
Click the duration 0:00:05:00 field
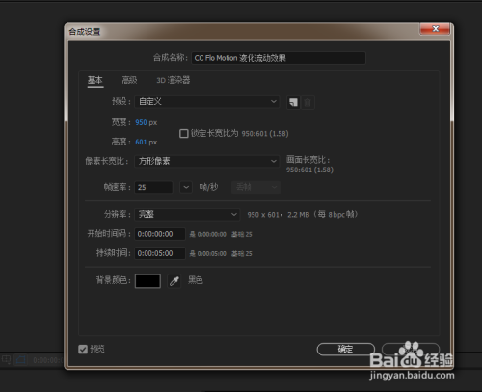160,253
